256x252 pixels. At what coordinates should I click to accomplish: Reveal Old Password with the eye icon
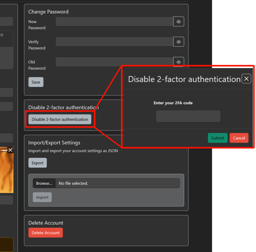point(178,62)
